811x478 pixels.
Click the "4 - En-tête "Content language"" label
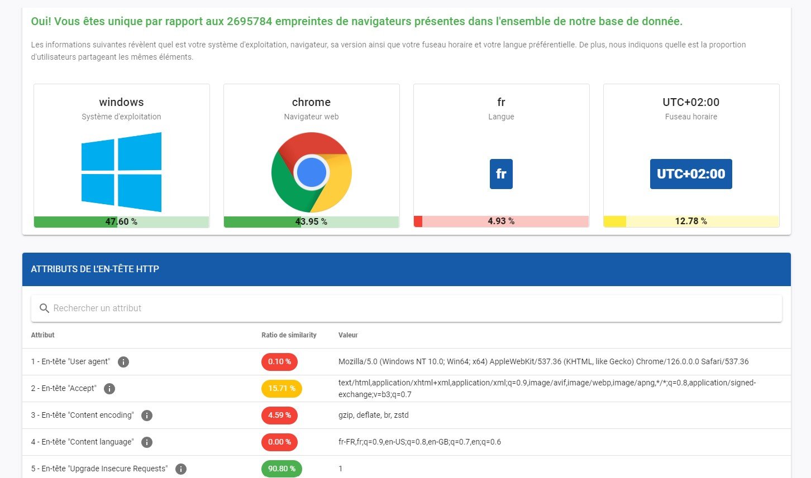pos(82,442)
